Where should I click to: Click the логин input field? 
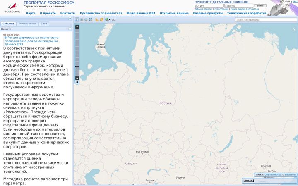(209, 6)
